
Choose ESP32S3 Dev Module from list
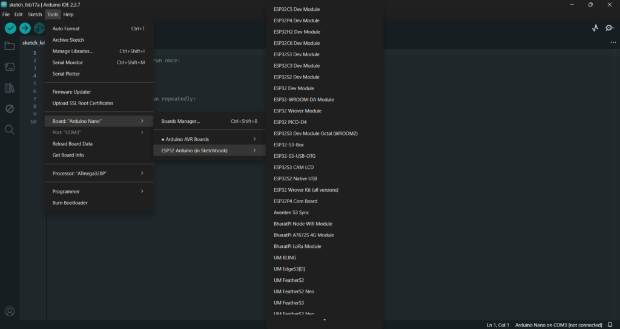pyautogui.click(x=296, y=54)
